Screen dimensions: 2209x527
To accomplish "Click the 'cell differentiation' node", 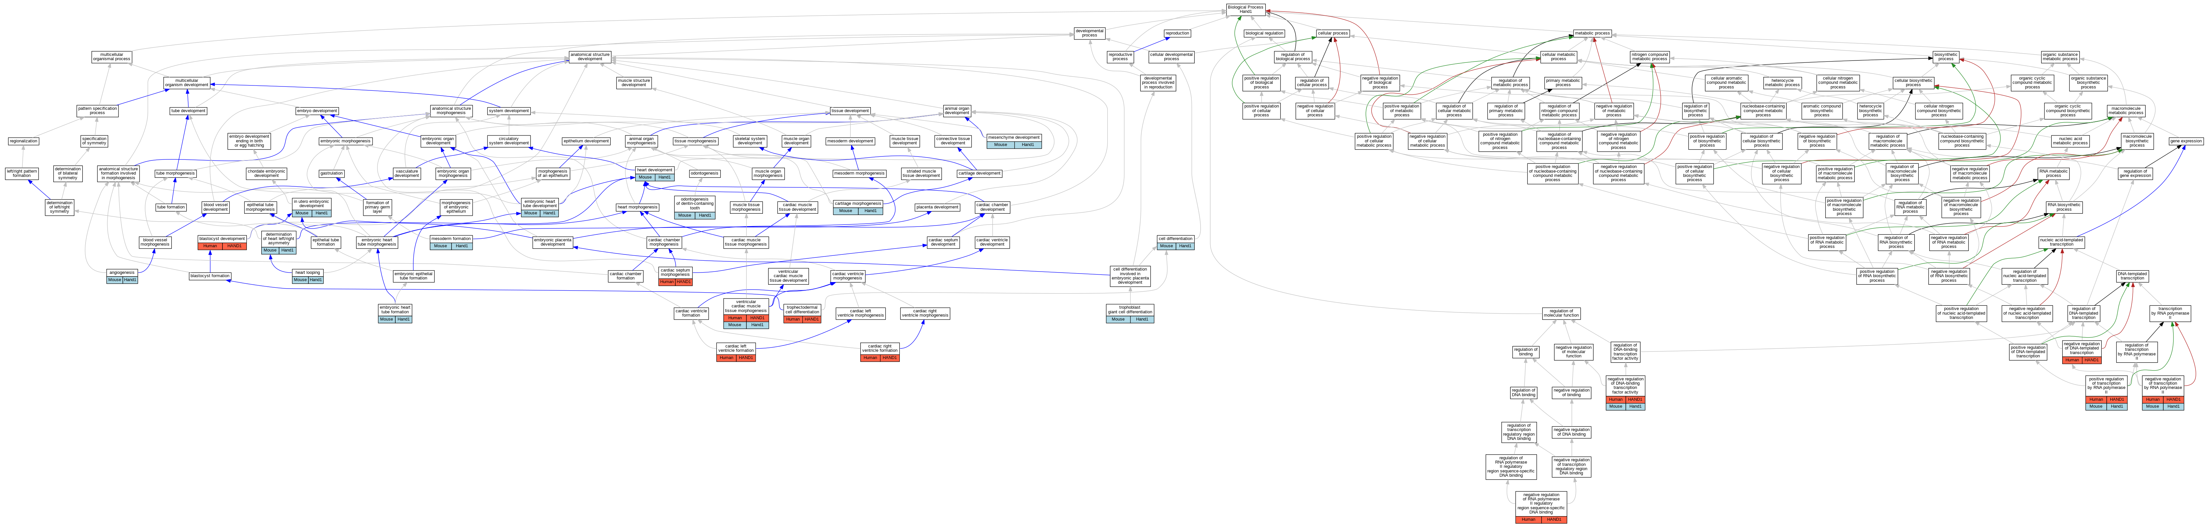I will (x=1175, y=239).
